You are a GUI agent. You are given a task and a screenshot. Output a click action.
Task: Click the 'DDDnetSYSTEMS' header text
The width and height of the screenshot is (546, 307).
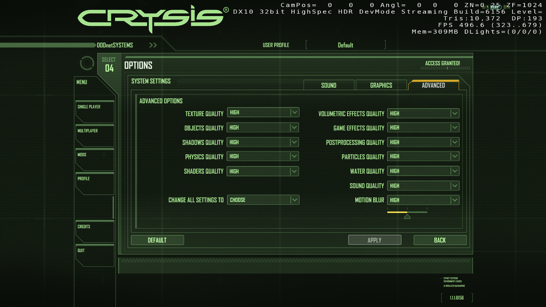pos(115,45)
